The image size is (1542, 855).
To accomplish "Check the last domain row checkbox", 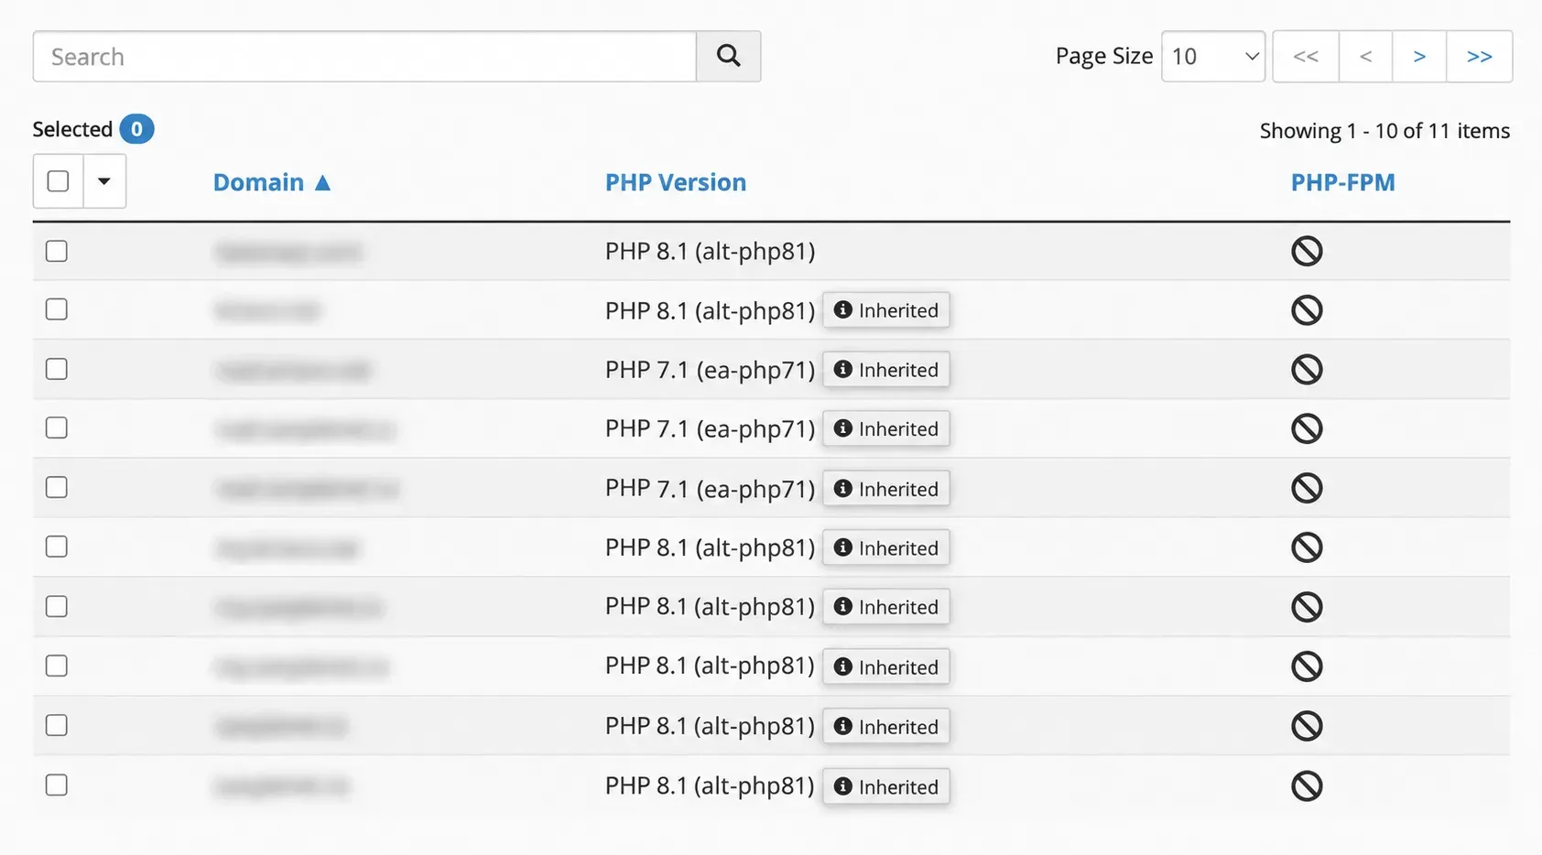I will [x=57, y=785].
